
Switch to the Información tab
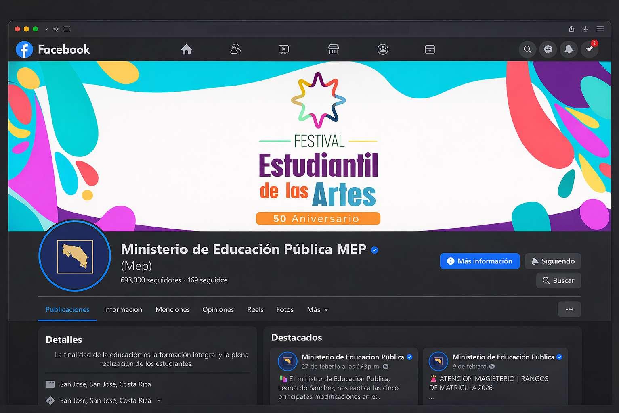click(x=123, y=310)
